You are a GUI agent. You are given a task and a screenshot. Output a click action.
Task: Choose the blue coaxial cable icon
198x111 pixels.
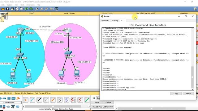coord(67,100)
